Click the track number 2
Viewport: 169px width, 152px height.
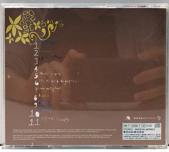tap(36, 53)
